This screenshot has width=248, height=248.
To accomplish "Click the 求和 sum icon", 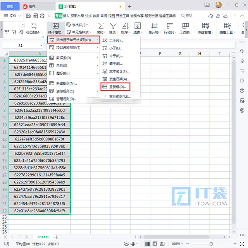I will click(101, 26).
